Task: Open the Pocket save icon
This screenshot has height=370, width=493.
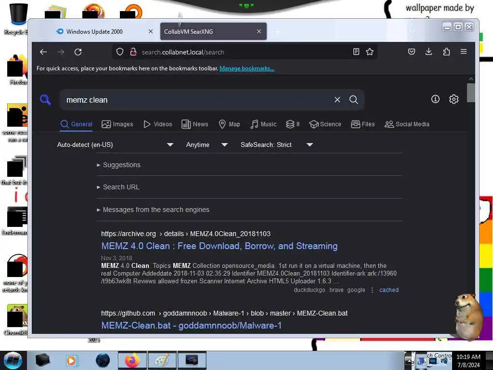Action: pyautogui.click(x=411, y=52)
